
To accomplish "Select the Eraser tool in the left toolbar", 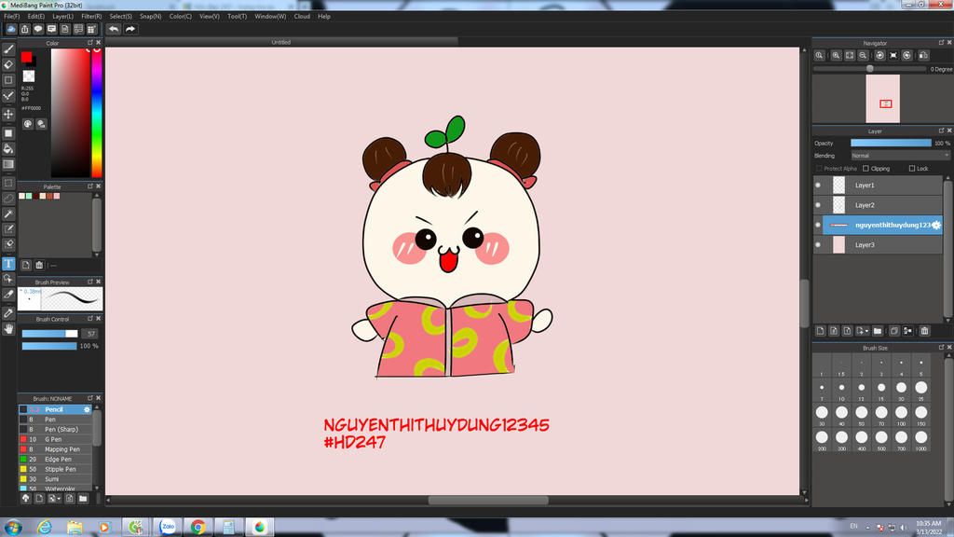I will point(8,64).
